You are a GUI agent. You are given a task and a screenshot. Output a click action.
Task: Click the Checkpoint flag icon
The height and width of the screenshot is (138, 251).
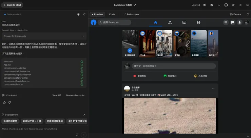[x=3, y=95]
